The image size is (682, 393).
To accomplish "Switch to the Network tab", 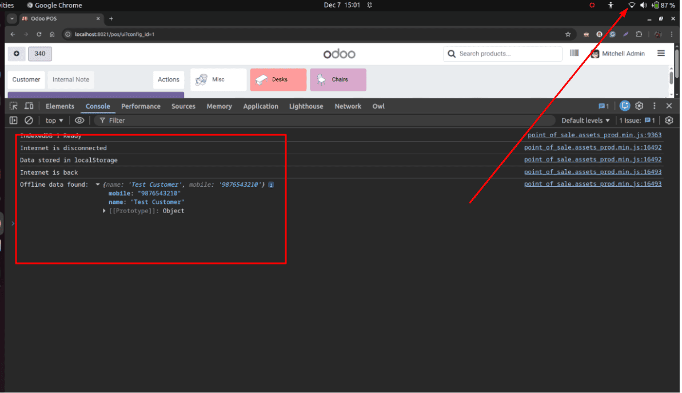I will pyautogui.click(x=348, y=106).
